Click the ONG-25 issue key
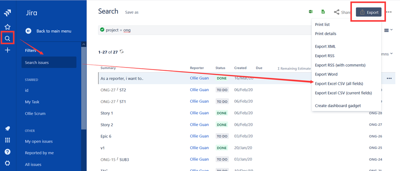 pyautogui.click(x=376, y=148)
